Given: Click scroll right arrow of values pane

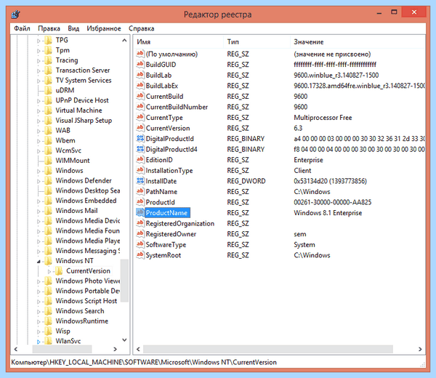Looking at the screenshot, I should click(420, 349).
